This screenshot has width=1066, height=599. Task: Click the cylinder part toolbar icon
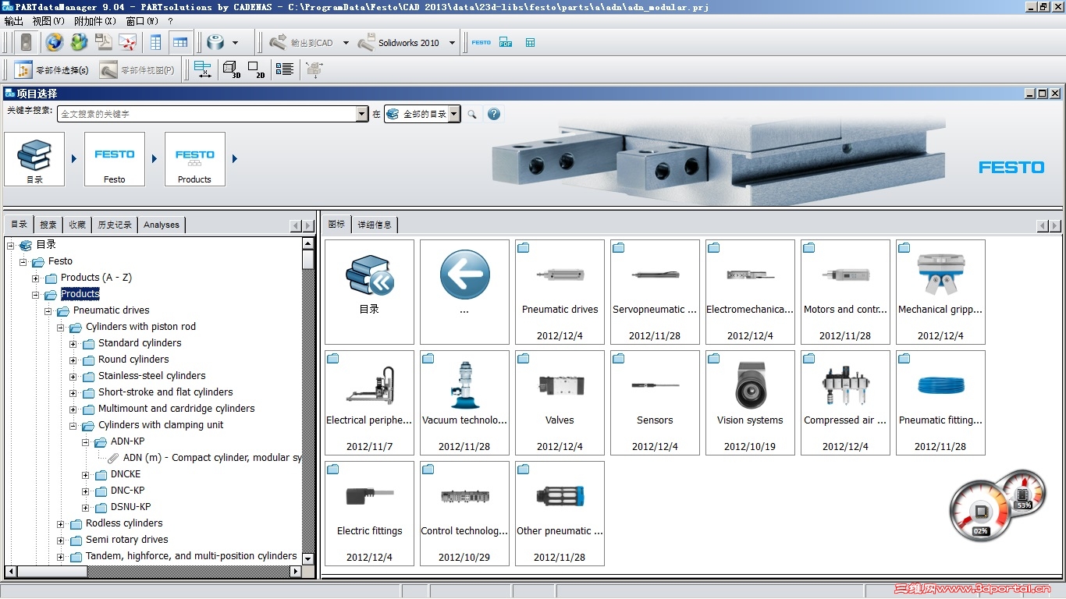click(x=215, y=42)
